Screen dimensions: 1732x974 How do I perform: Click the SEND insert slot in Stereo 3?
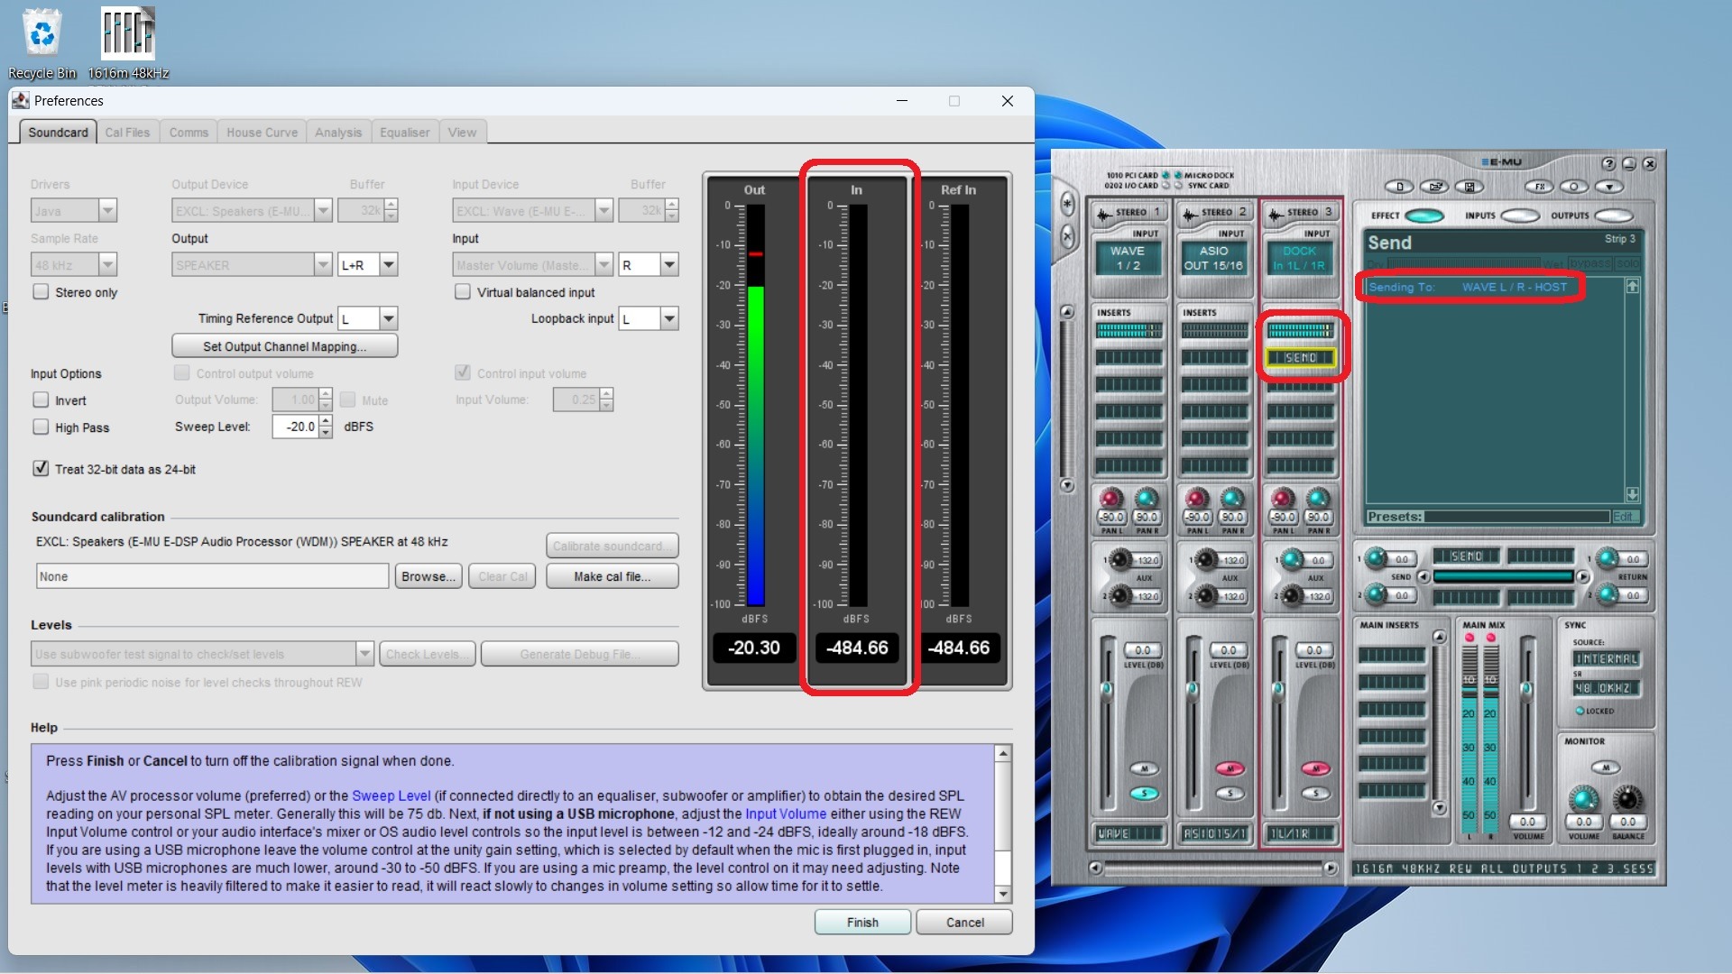1300,358
